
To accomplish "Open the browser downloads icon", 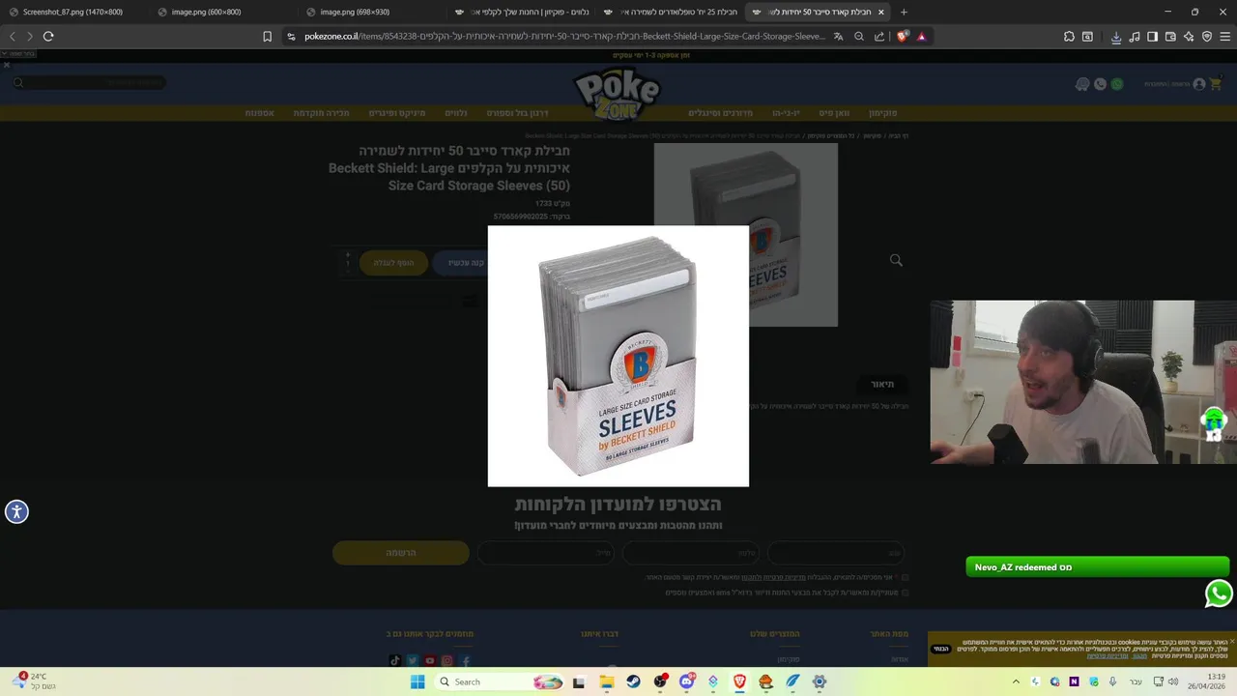I will 1116,37.
